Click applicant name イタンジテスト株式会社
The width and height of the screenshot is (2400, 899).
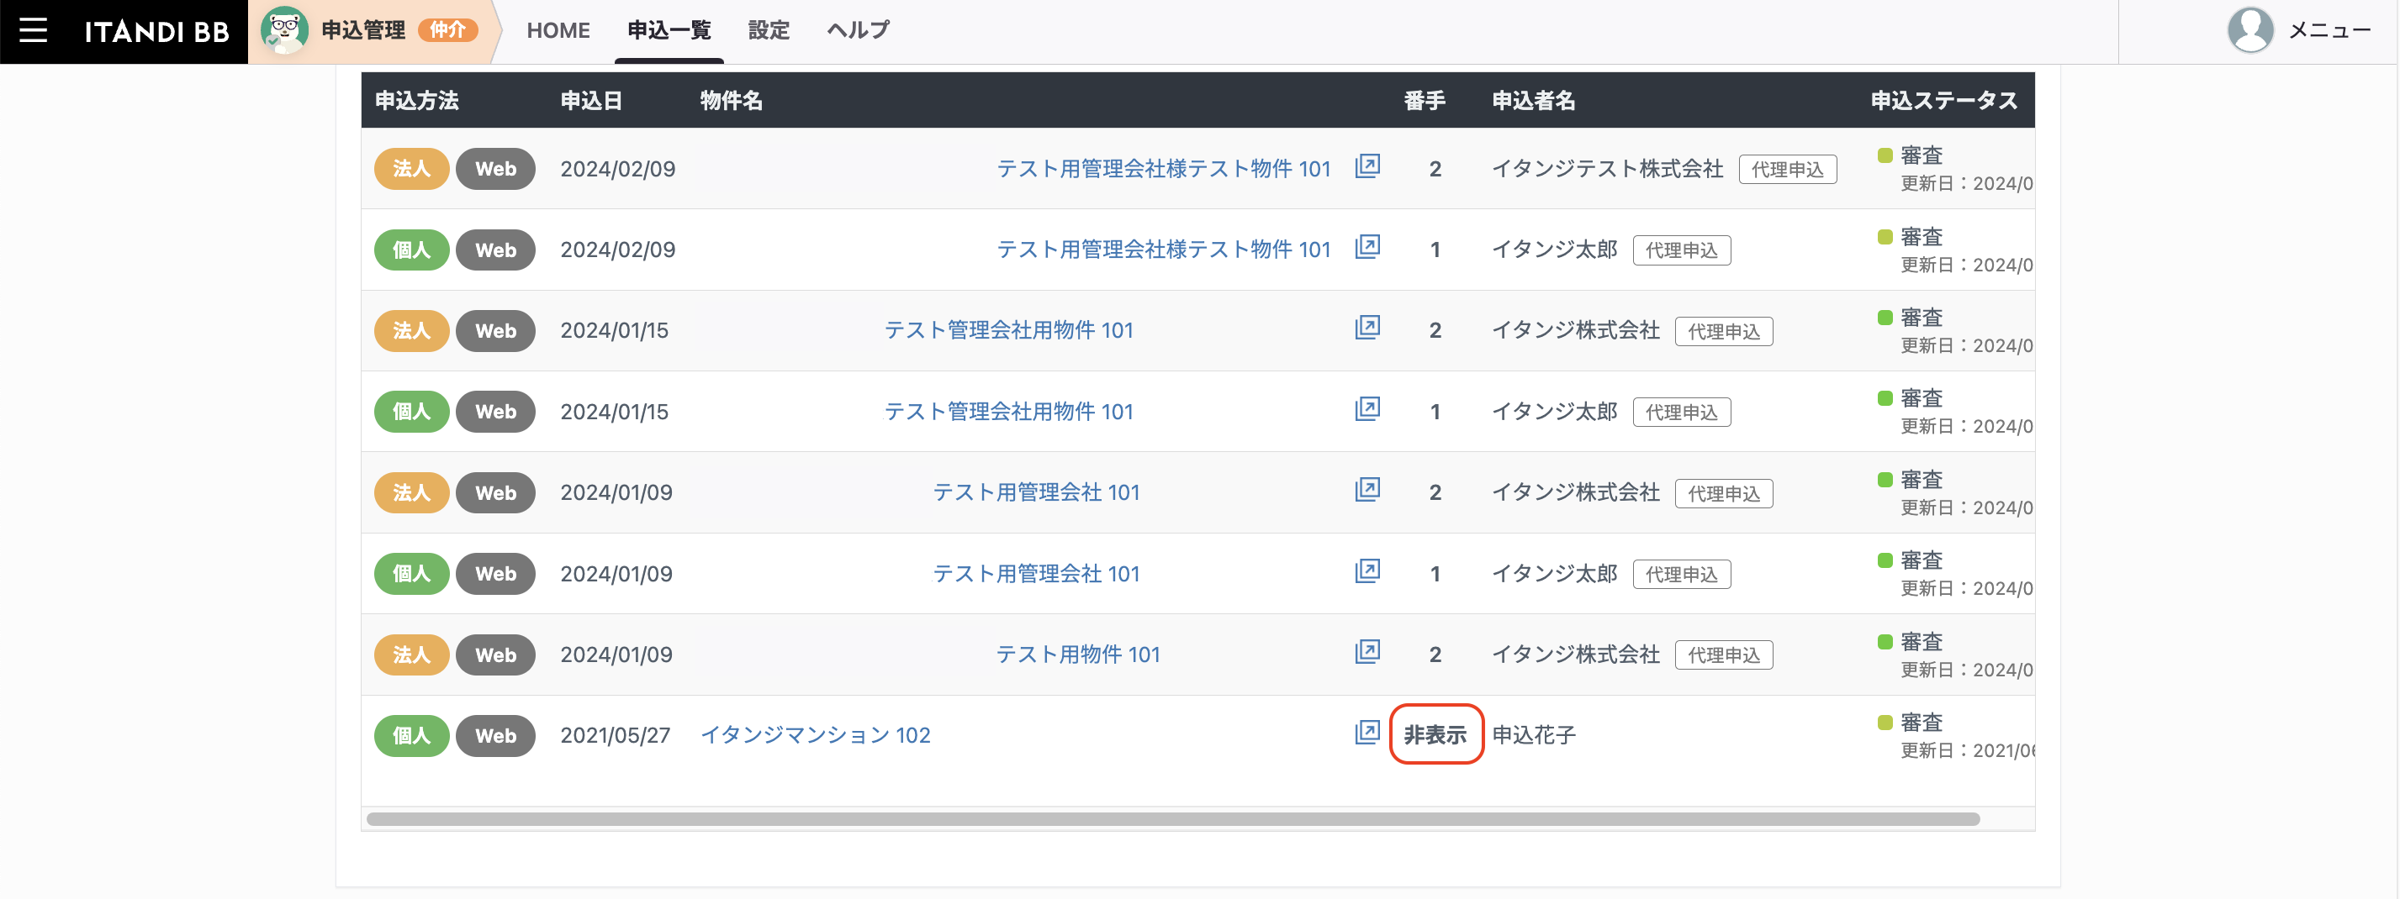[x=1607, y=168]
